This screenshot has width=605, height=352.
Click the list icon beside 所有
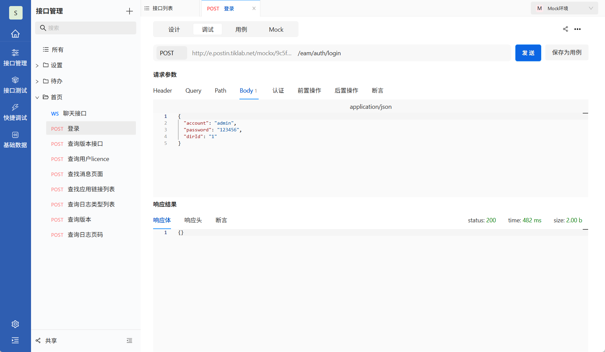pos(46,50)
